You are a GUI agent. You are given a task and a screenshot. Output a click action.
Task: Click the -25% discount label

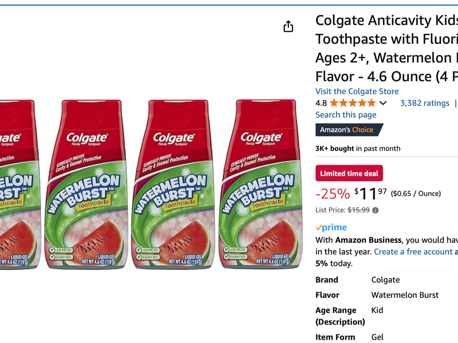[332, 194]
